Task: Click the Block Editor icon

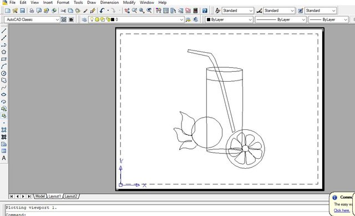Action: coord(93,11)
